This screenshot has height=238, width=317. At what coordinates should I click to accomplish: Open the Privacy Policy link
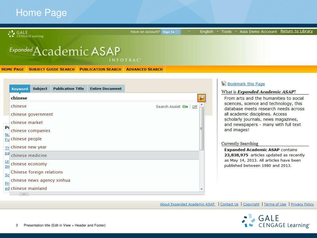[302, 204]
